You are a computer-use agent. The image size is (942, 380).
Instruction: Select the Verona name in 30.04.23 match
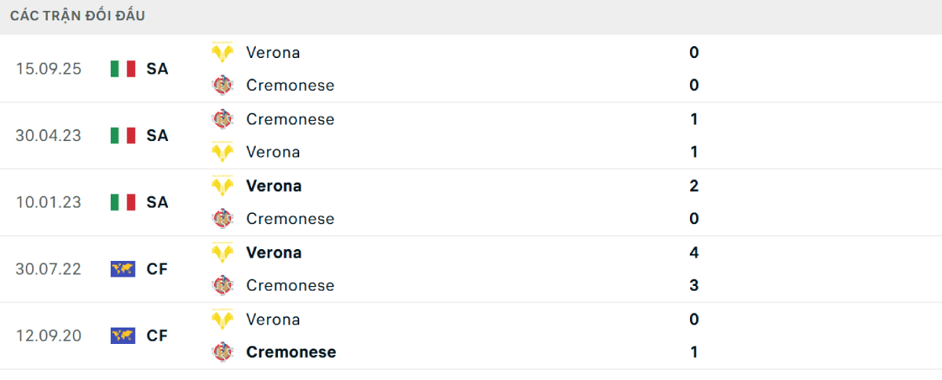(x=272, y=152)
